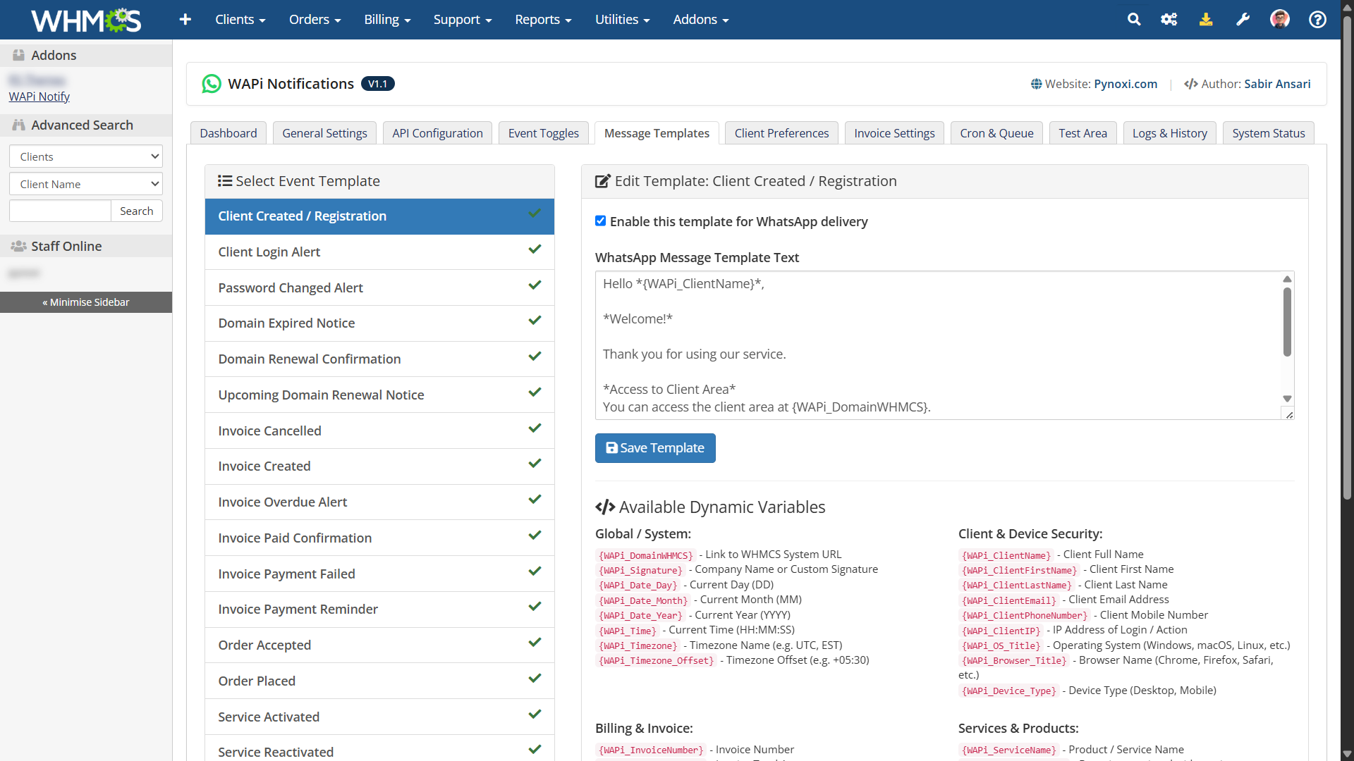The width and height of the screenshot is (1354, 761).
Task: Expand the Support top menu
Action: [463, 20]
